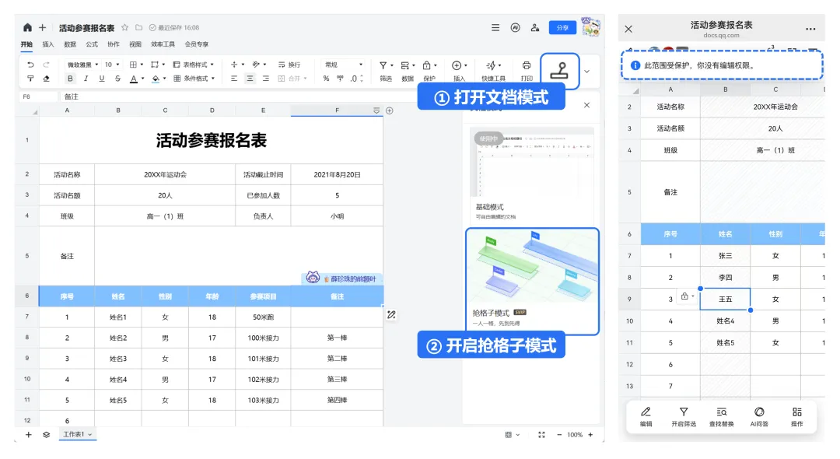Add a column with circled plus icon
Viewport: 840px width, 459px height.
[390, 111]
